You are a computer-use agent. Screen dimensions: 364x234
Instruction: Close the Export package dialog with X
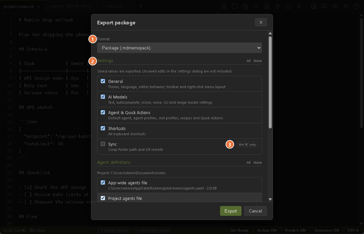pos(261,22)
